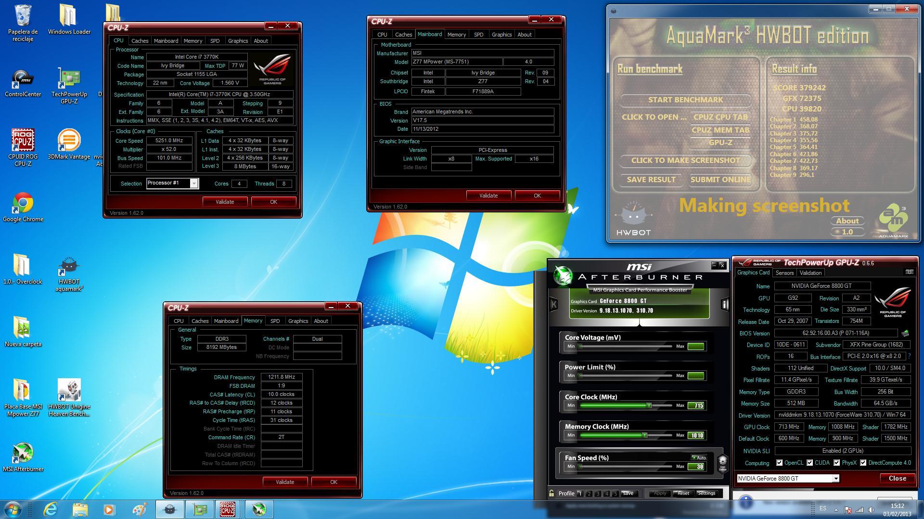Click Afterburner profile save button
924x519 pixels.
(628, 494)
